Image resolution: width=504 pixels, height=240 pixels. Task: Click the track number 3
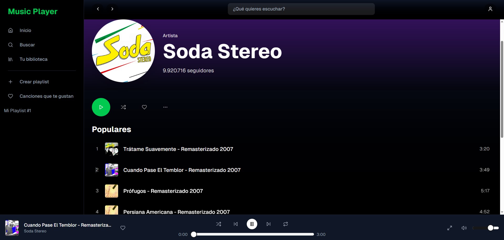[97, 191]
